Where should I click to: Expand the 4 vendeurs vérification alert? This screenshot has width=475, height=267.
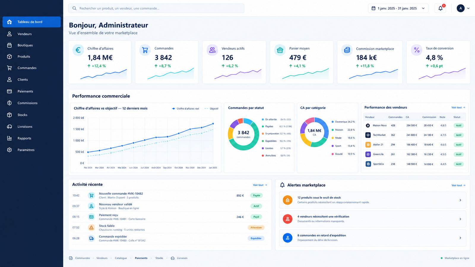[x=460, y=219]
